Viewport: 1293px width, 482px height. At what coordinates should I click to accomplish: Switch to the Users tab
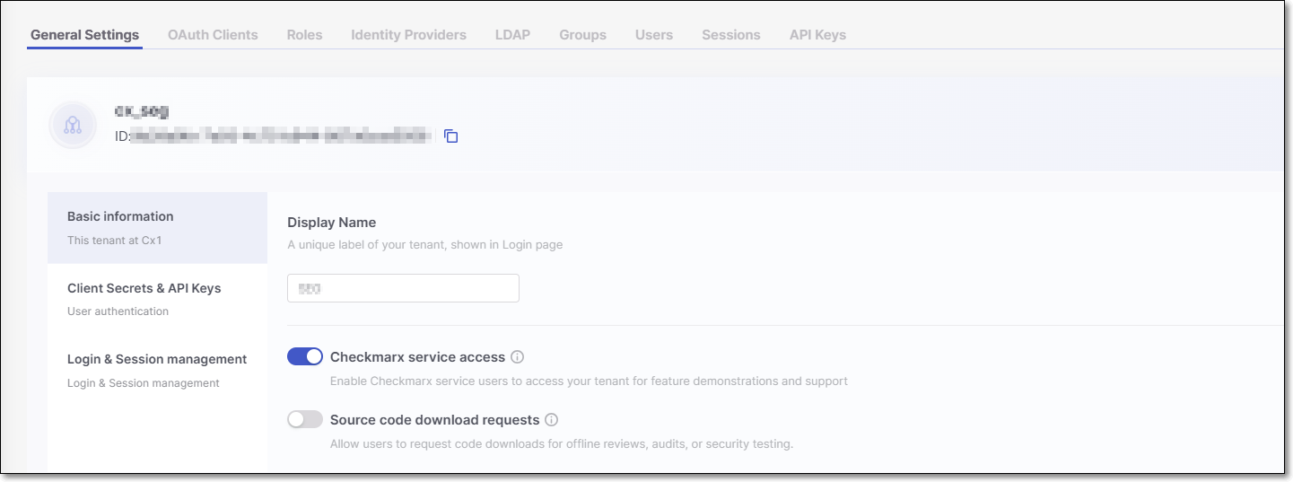(x=653, y=35)
